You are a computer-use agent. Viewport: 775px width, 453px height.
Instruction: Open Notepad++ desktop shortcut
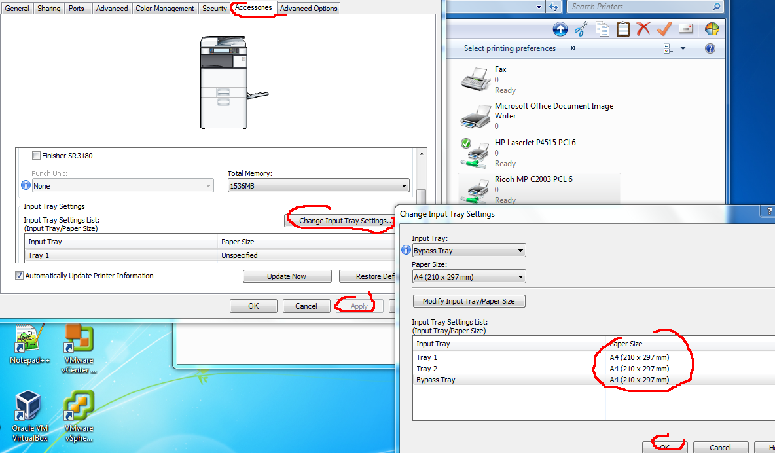point(29,344)
